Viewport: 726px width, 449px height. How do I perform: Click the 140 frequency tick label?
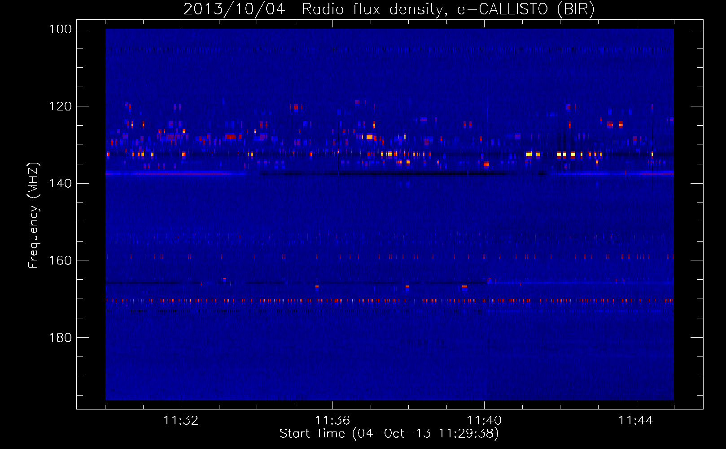[x=60, y=183]
